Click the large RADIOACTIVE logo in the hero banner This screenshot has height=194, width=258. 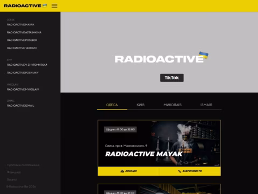tap(161, 58)
